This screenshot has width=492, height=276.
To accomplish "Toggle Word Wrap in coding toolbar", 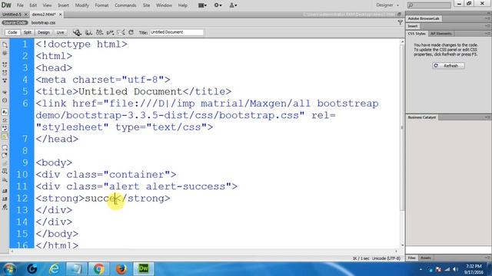I will point(5,128).
